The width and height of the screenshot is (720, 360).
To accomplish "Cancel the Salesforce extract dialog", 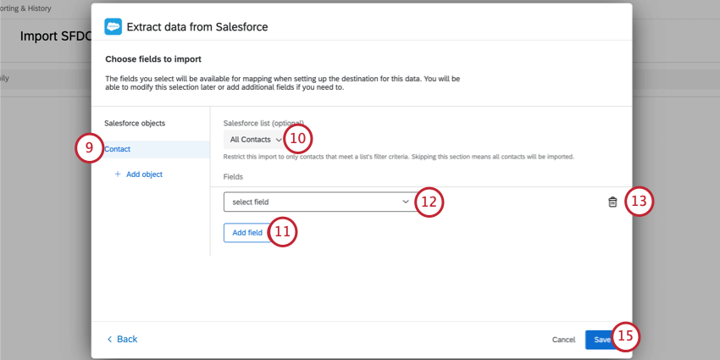I will click(x=563, y=340).
